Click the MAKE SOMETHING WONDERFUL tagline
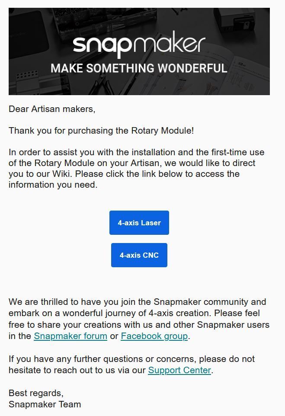 (x=139, y=68)
